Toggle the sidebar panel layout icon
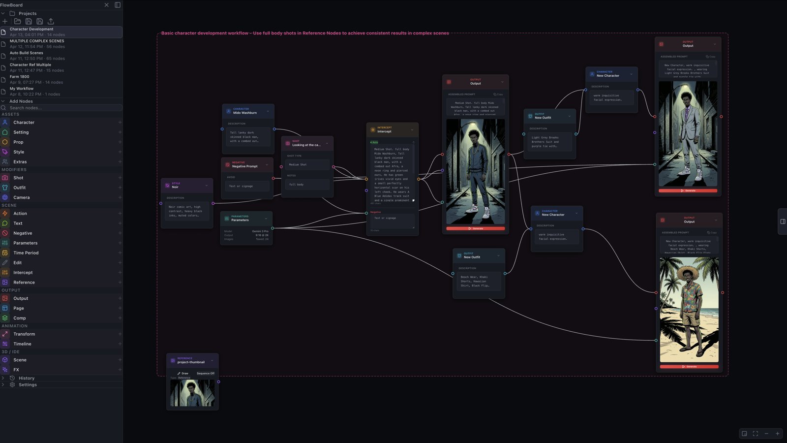The image size is (787, 443). tap(118, 5)
